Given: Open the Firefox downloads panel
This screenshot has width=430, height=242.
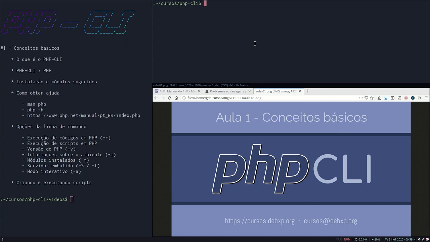Looking at the screenshot, I should 386,98.
